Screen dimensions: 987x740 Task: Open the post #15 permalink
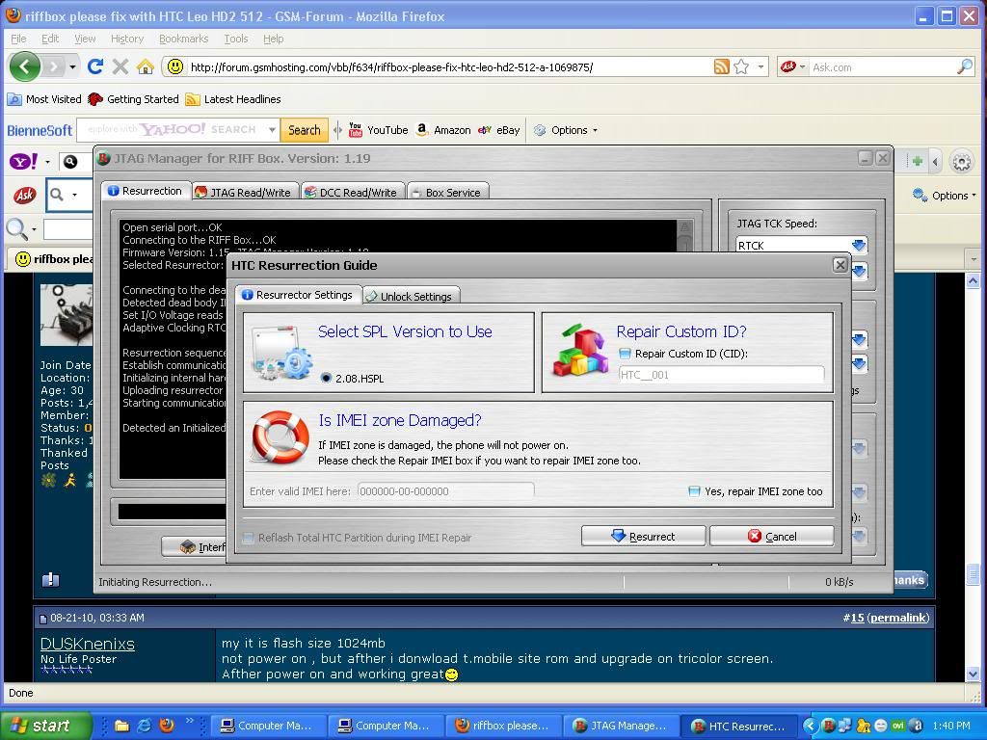pyautogui.click(x=898, y=618)
